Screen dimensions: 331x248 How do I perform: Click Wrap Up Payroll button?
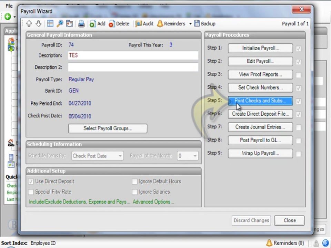pyautogui.click(x=260, y=153)
